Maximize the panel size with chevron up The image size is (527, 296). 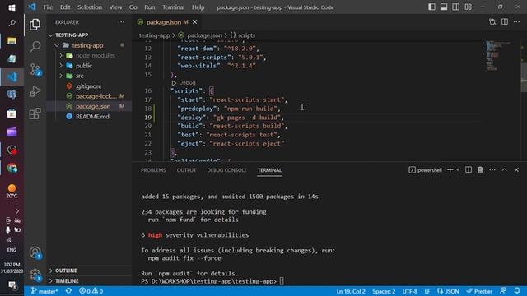[504, 170]
